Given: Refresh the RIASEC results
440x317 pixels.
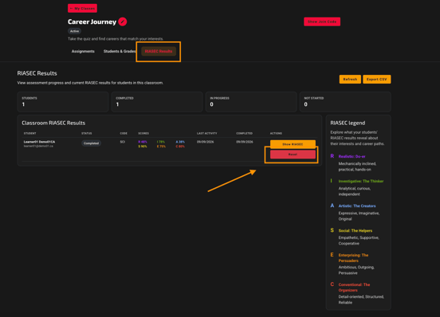Looking at the screenshot, I should (350, 80).
